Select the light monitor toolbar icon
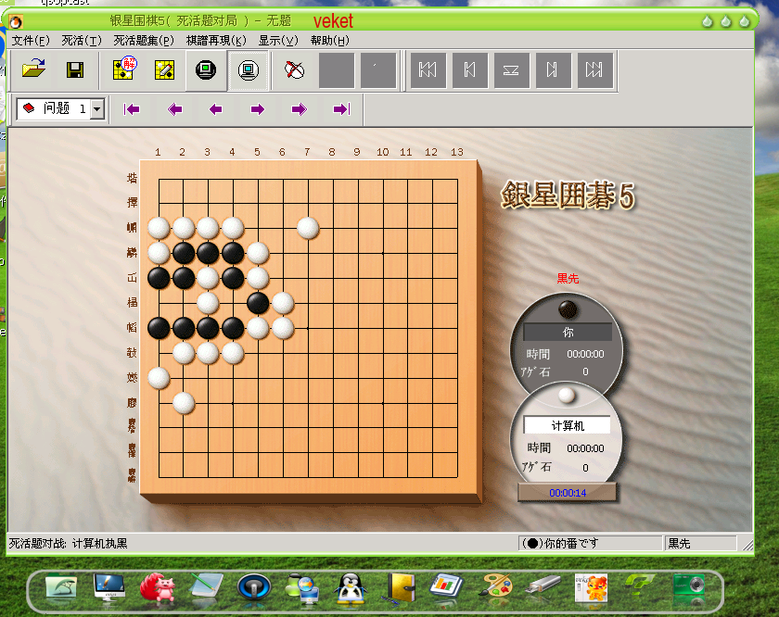This screenshot has width=779, height=617. click(248, 70)
